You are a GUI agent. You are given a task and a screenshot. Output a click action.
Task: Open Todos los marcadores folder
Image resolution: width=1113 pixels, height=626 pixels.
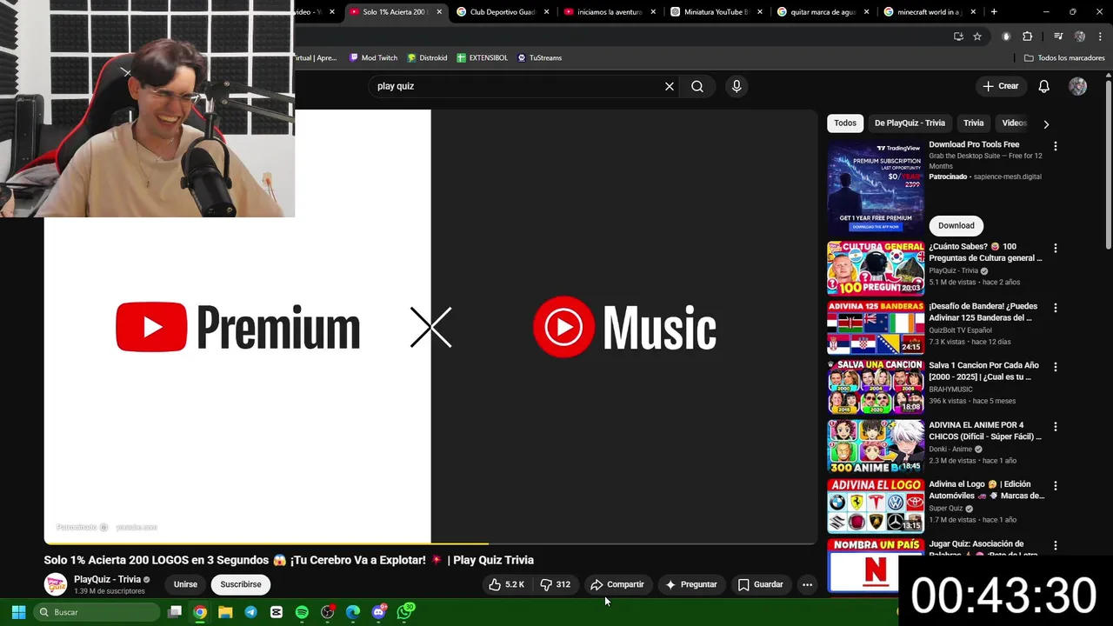[x=1064, y=57]
